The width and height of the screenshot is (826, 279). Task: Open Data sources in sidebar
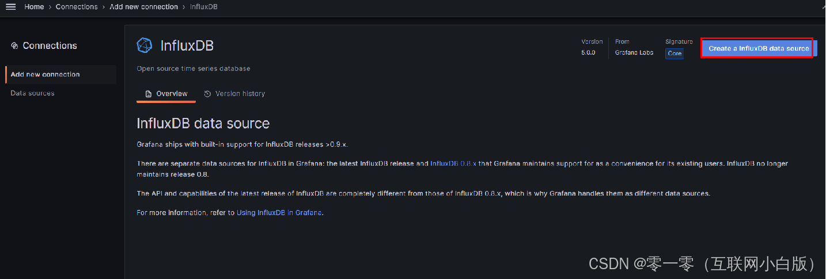pyautogui.click(x=32, y=93)
